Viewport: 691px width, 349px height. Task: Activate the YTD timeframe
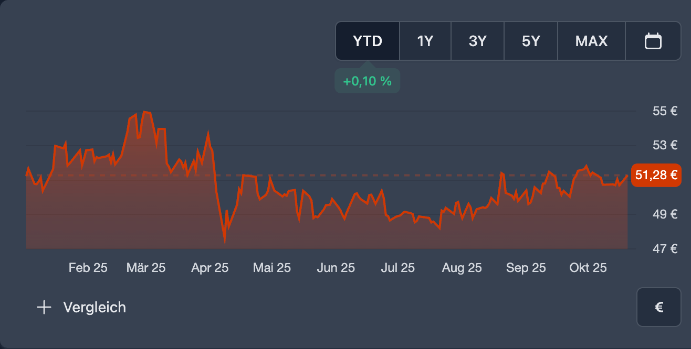pos(367,40)
